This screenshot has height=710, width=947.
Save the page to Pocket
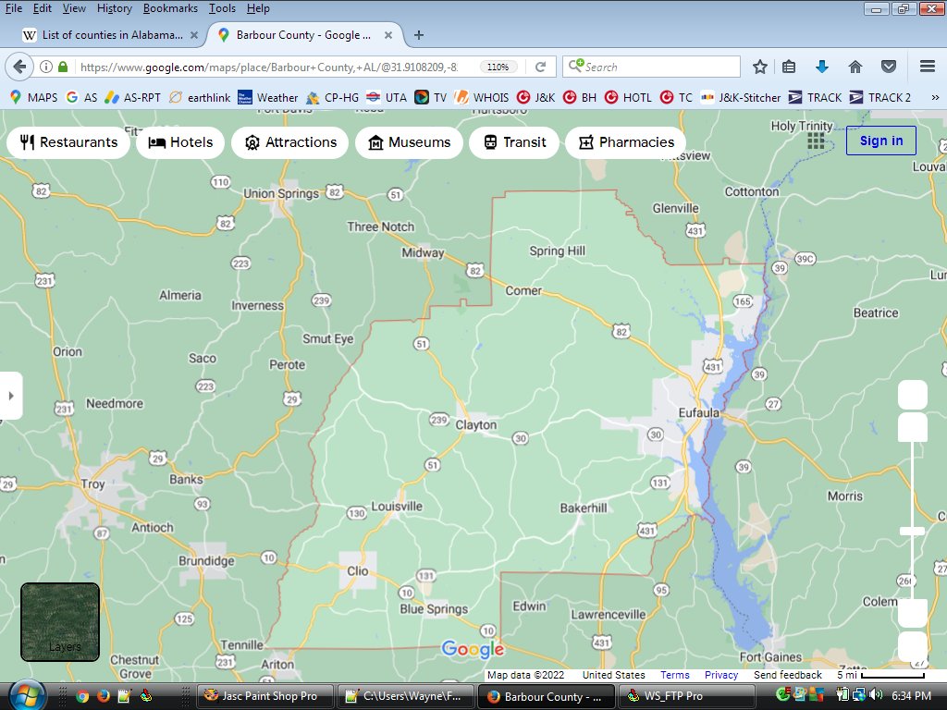[888, 67]
